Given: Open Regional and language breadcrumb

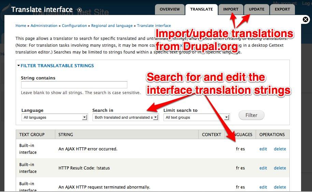Looking at the screenshot, I should click(x=112, y=26).
